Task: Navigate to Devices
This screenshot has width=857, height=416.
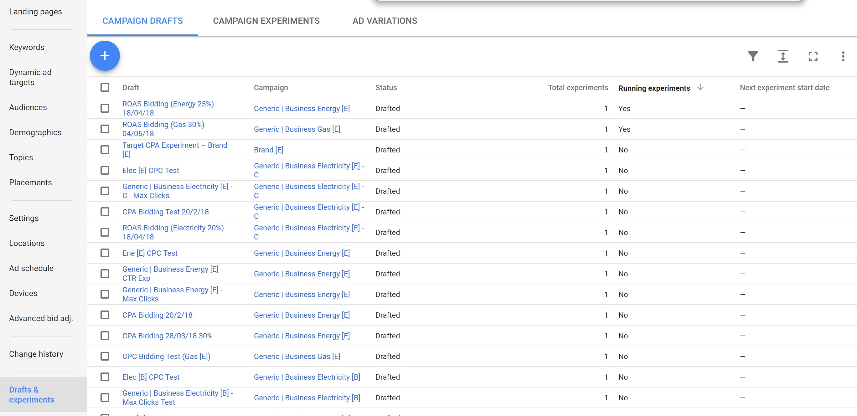Action: coord(23,293)
